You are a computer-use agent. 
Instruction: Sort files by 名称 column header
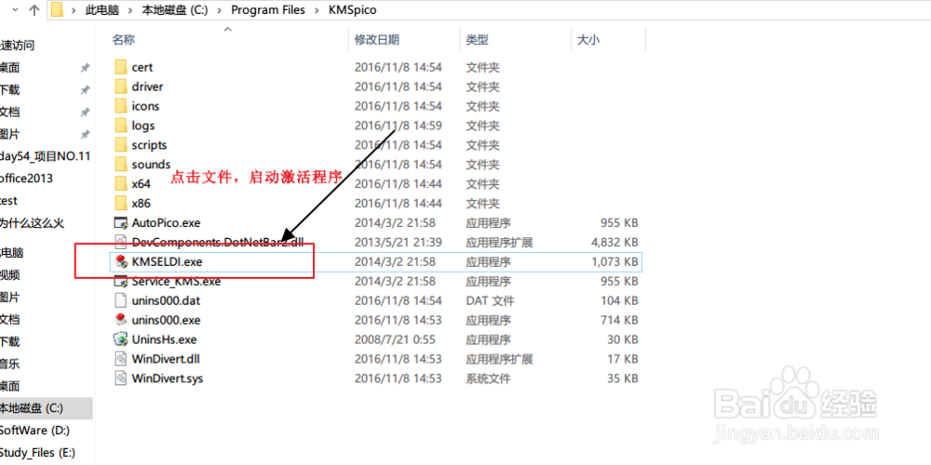click(x=124, y=40)
